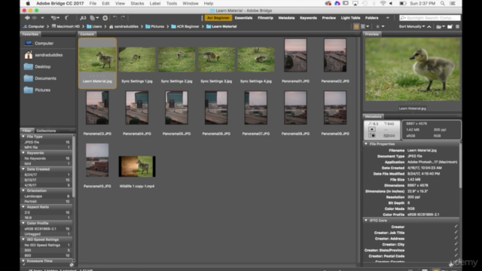Rotate 90° counterclockwise
Viewport: 482px width, 271px height.
coord(115,18)
